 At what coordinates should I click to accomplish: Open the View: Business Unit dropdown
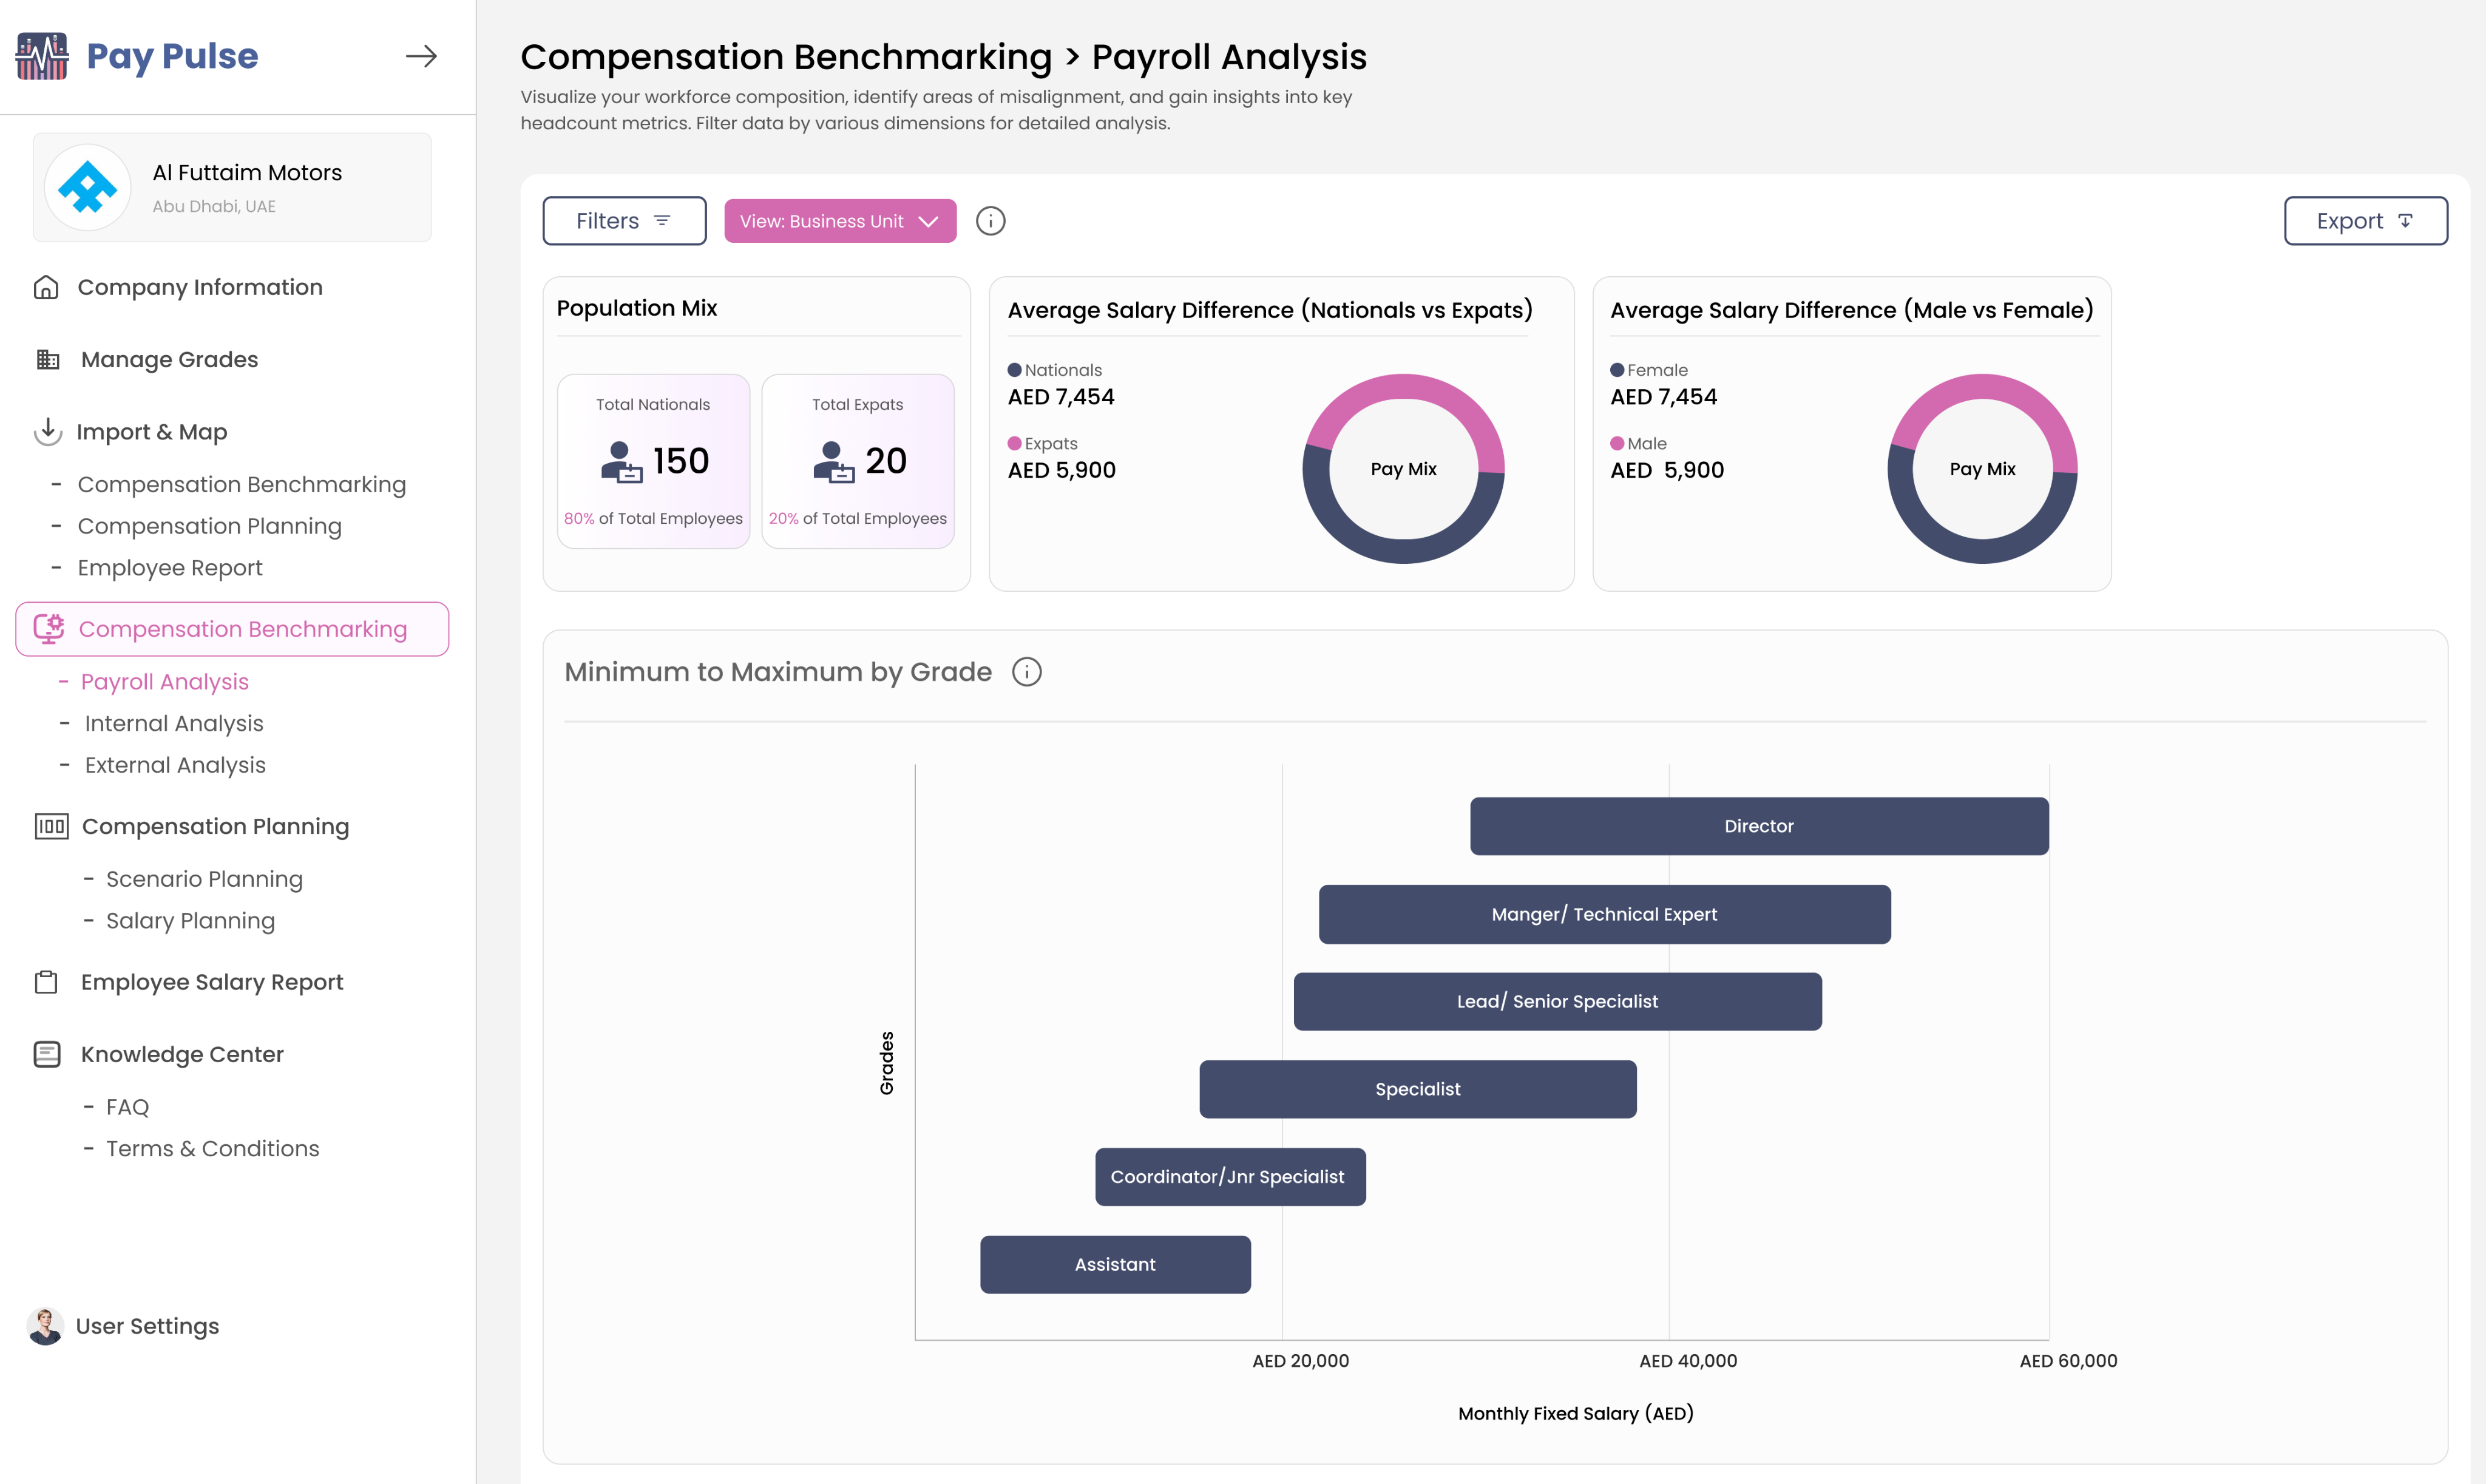pyautogui.click(x=839, y=221)
